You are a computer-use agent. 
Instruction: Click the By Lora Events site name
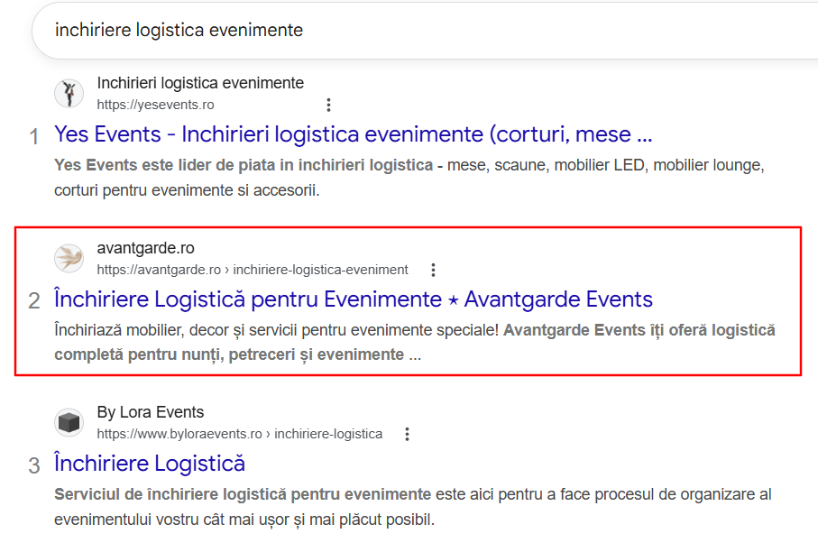click(x=151, y=412)
